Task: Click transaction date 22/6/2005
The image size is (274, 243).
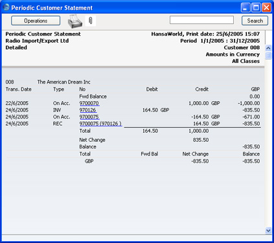Action: tap(17, 103)
